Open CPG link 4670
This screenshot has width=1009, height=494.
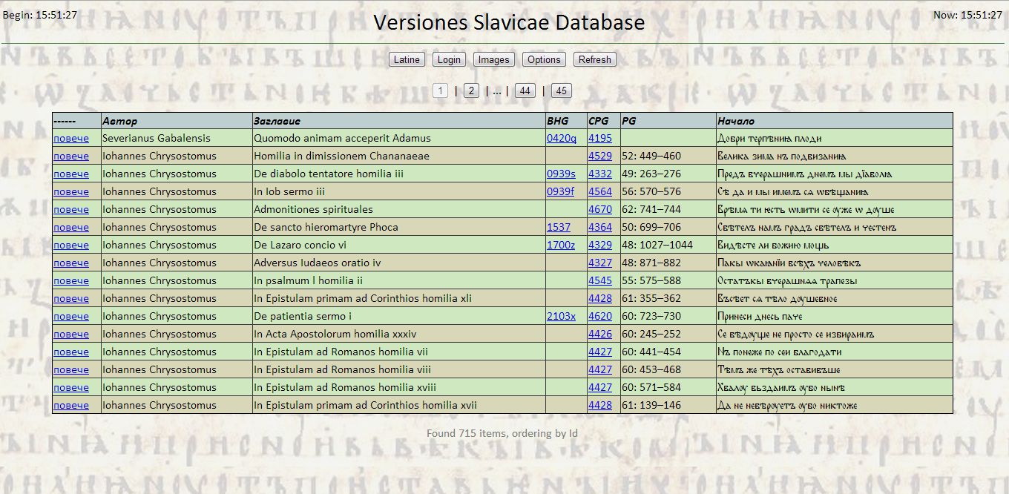click(x=600, y=209)
